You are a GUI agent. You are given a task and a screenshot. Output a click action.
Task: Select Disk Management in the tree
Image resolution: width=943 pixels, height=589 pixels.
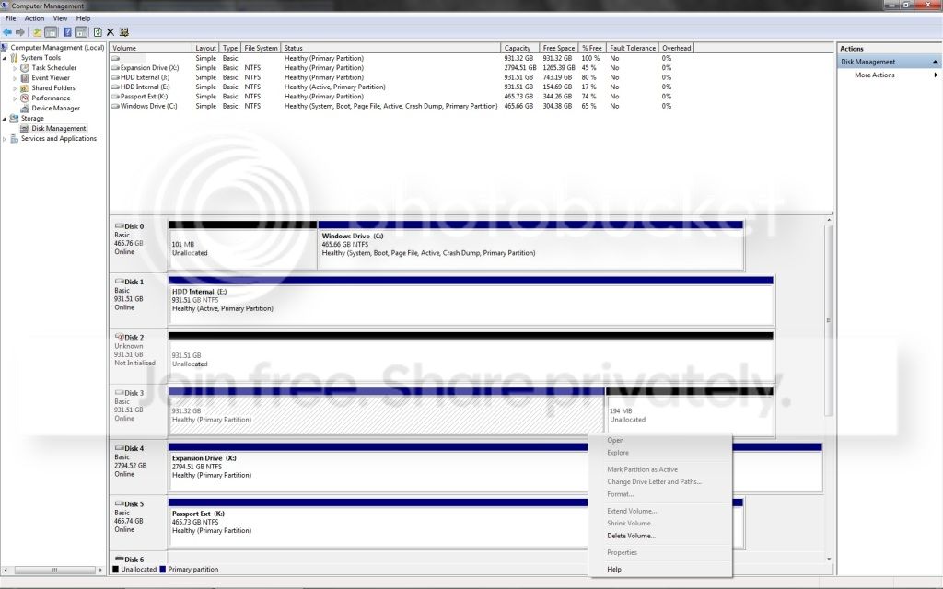coord(58,129)
